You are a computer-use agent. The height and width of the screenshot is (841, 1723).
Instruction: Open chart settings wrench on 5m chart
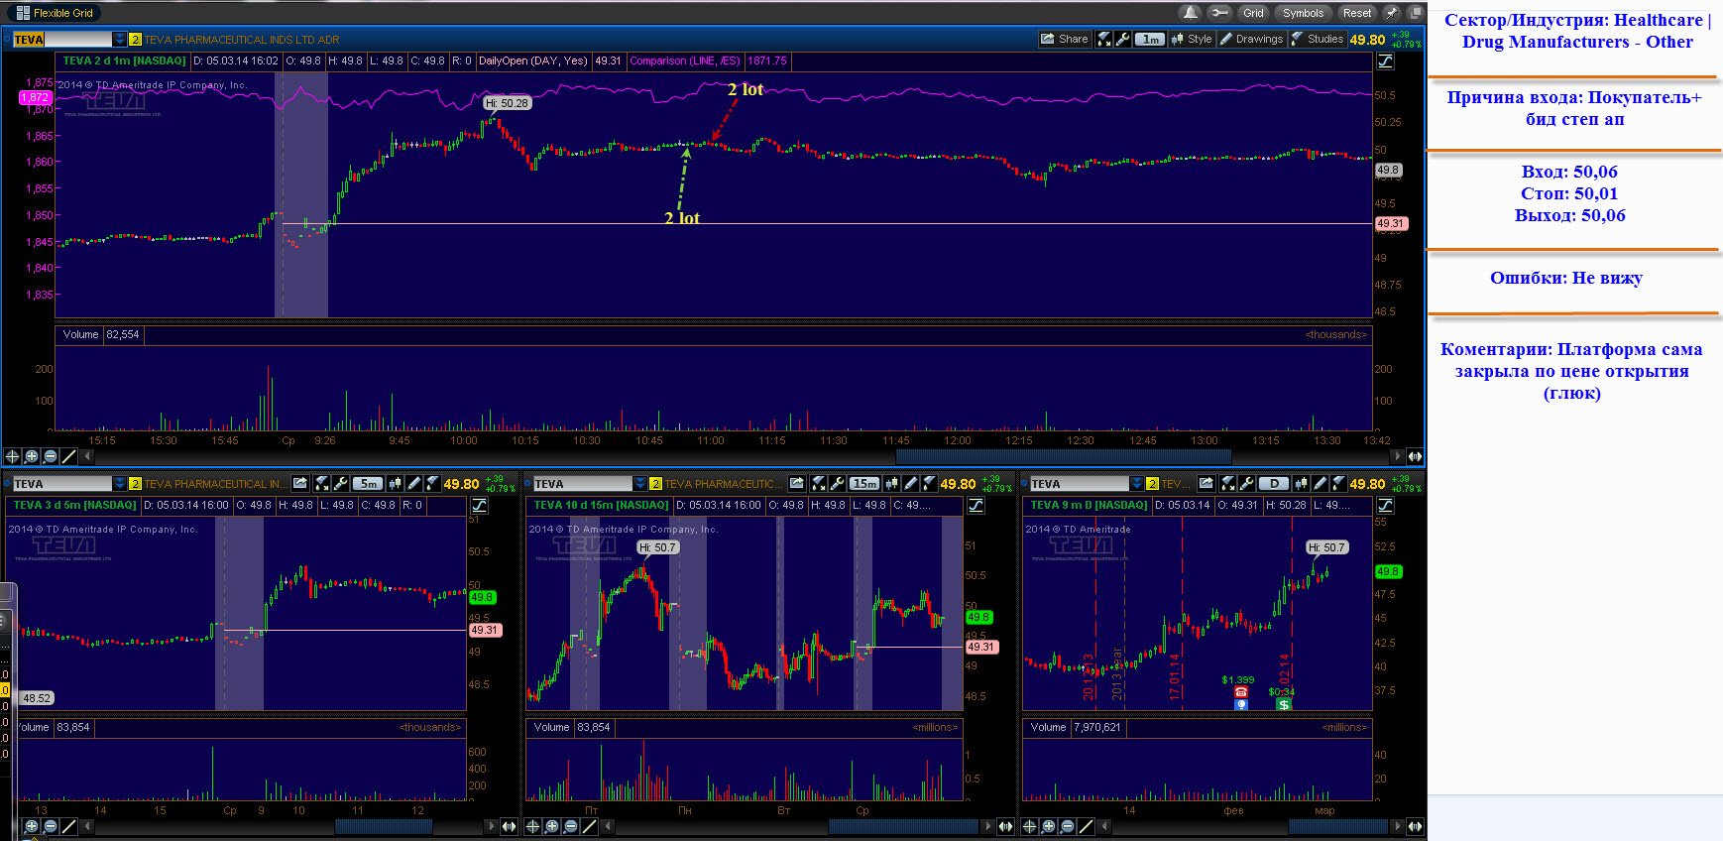(x=340, y=484)
